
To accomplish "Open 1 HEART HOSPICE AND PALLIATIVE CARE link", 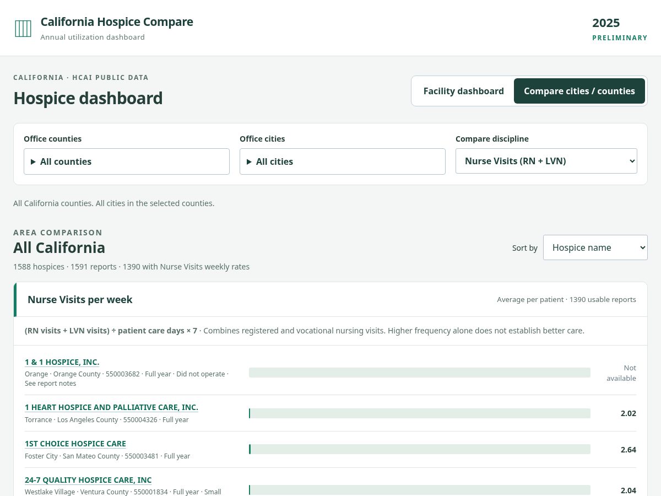I will pyautogui.click(x=111, y=407).
